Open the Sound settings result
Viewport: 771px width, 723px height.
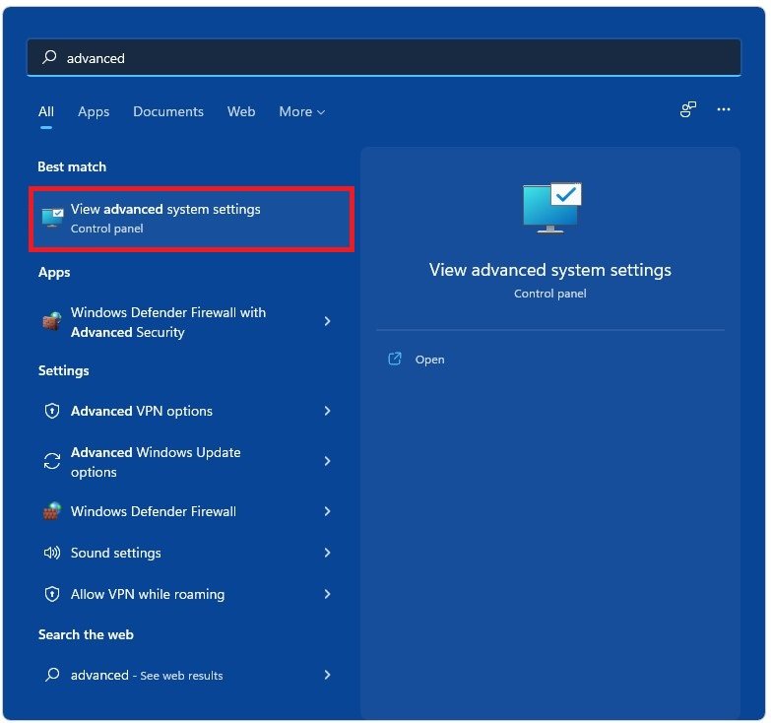click(187, 553)
